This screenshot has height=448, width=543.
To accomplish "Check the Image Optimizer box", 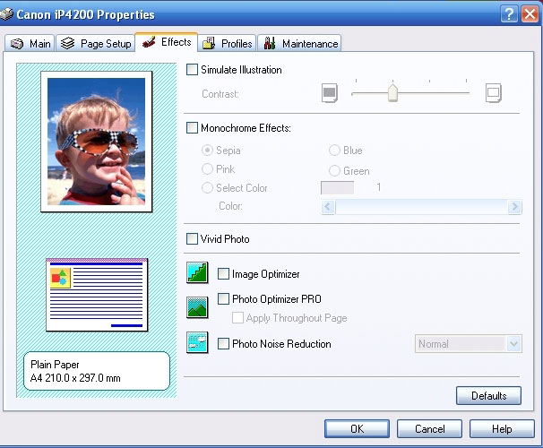I will 223,274.
